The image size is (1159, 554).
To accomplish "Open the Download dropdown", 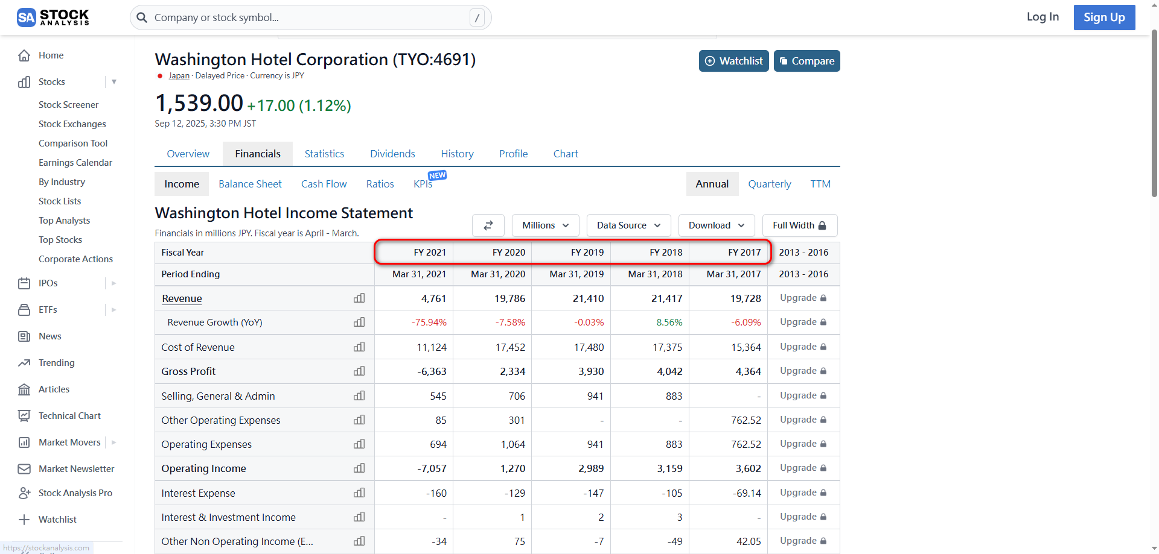I will point(717,225).
